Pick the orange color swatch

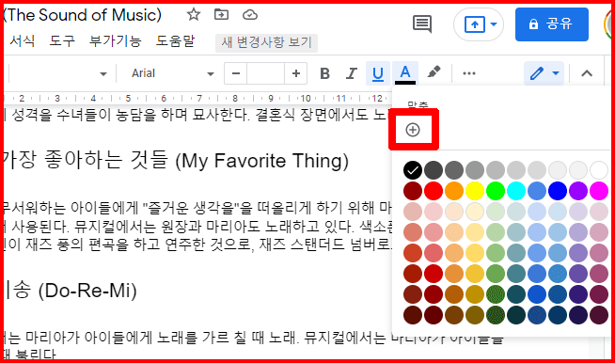[x=454, y=191]
